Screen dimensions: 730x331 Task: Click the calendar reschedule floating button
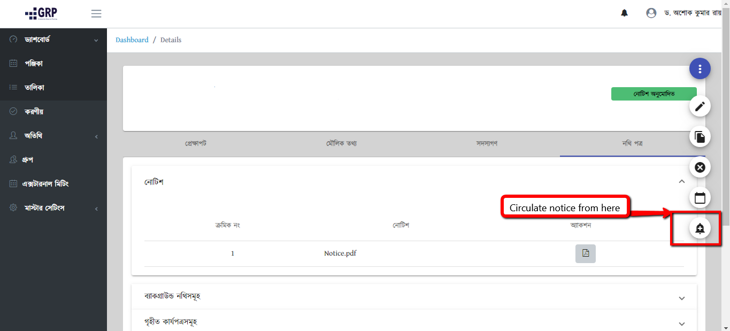pos(700,198)
